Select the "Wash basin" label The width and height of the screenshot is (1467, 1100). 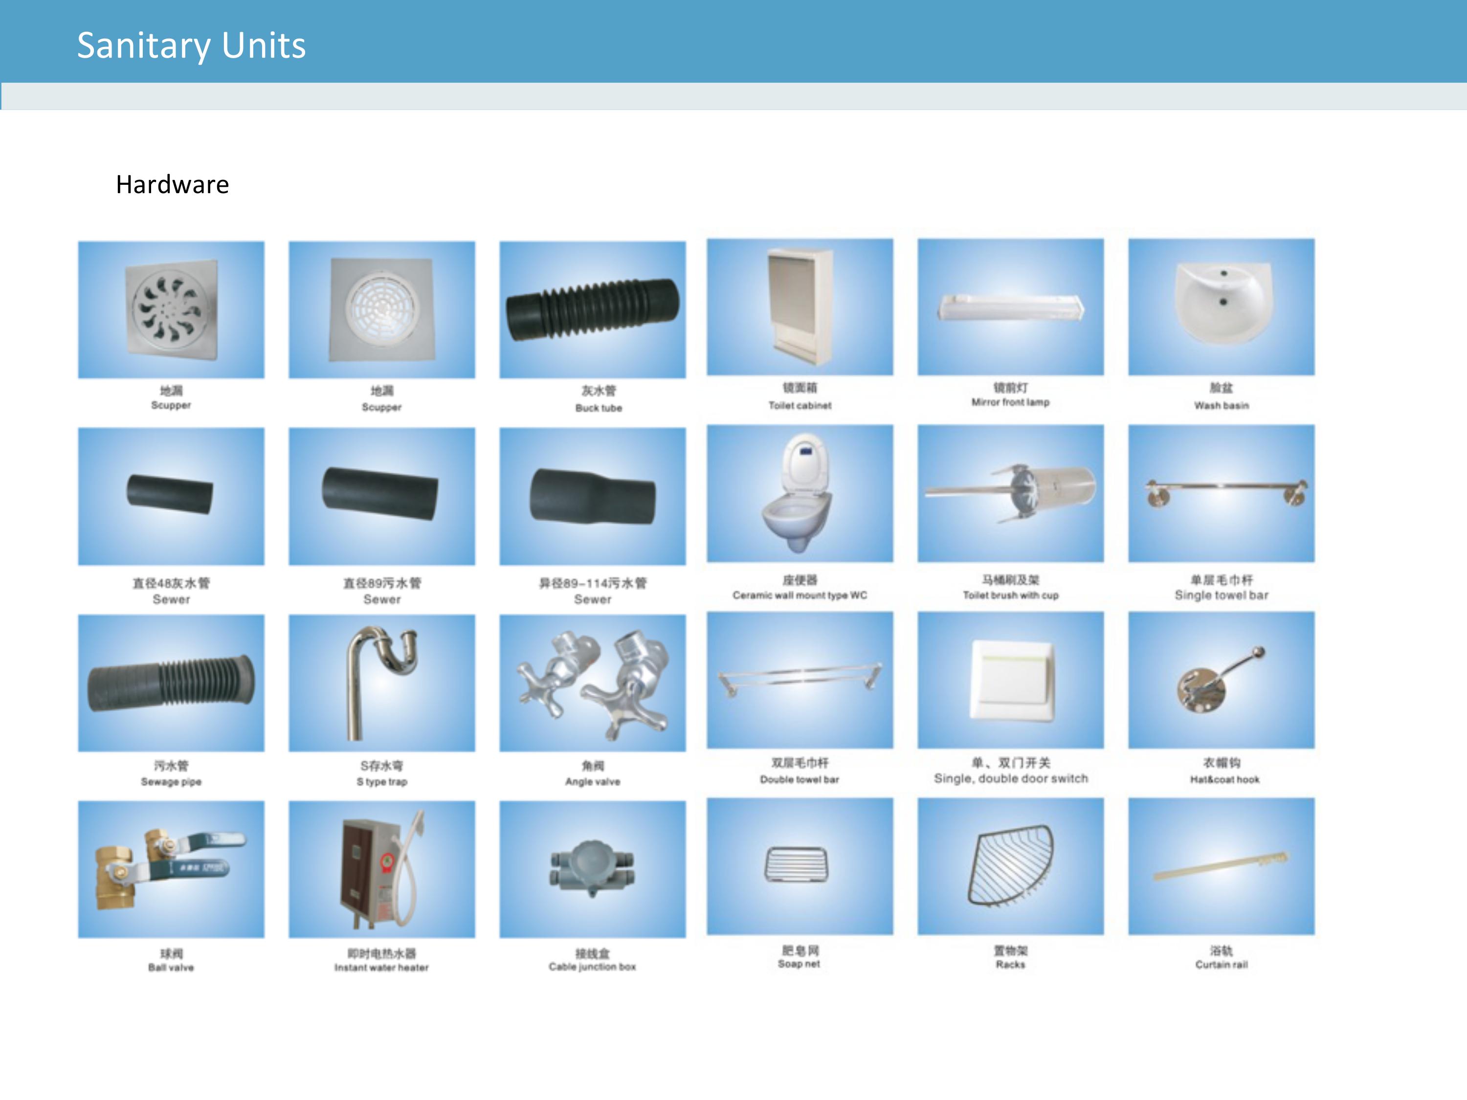click(1222, 405)
